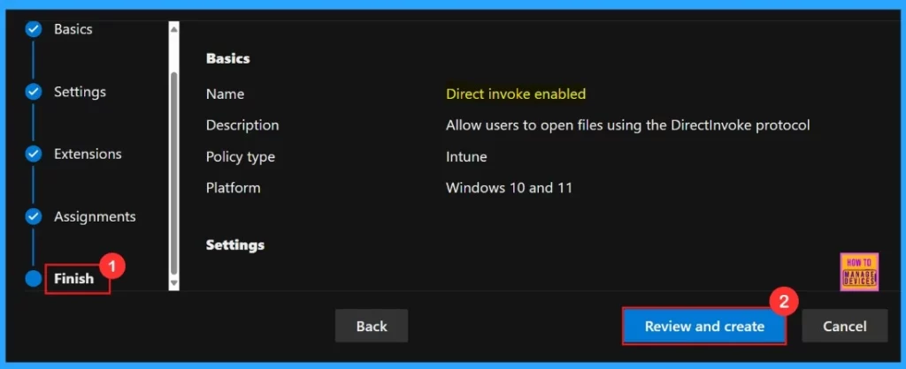
Task: Click the 'Platform' field label
Action: pyautogui.click(x=234, y=188)
